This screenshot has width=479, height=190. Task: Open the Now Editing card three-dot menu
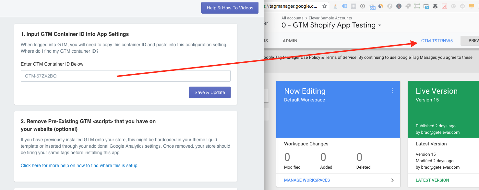coord(392,91)
